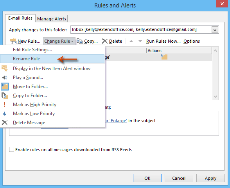Click the rule list scrollbar down arrow

click(x=215, y=97)
